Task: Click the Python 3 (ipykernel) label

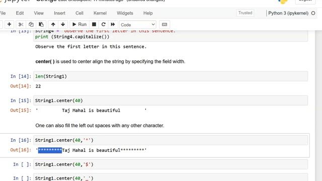Action: point(288,13)
